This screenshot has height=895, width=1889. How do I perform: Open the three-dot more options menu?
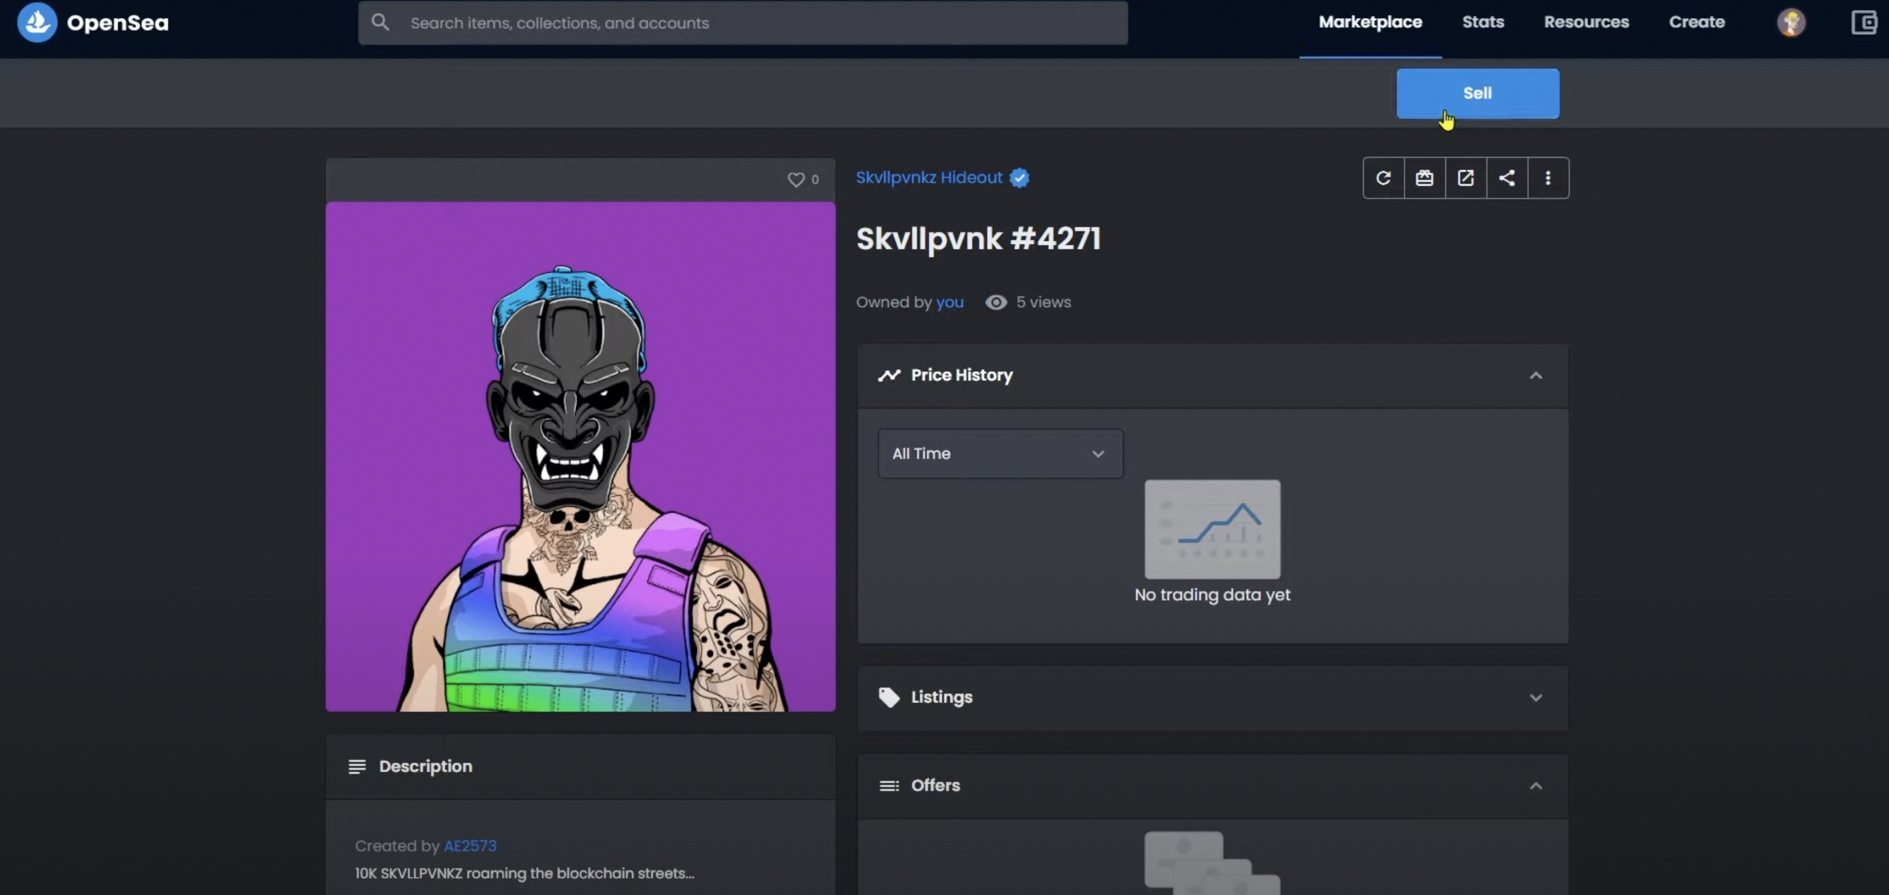click(1548, 177)
